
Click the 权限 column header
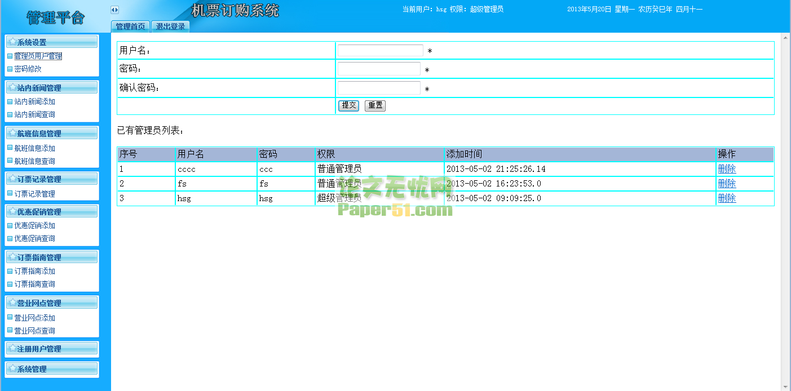click(380, 154)
